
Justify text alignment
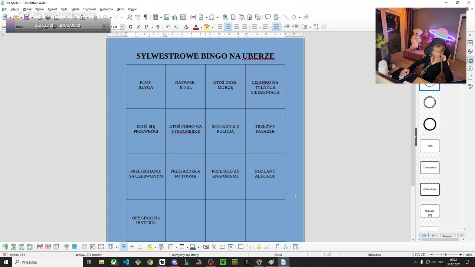coord(245,27)
